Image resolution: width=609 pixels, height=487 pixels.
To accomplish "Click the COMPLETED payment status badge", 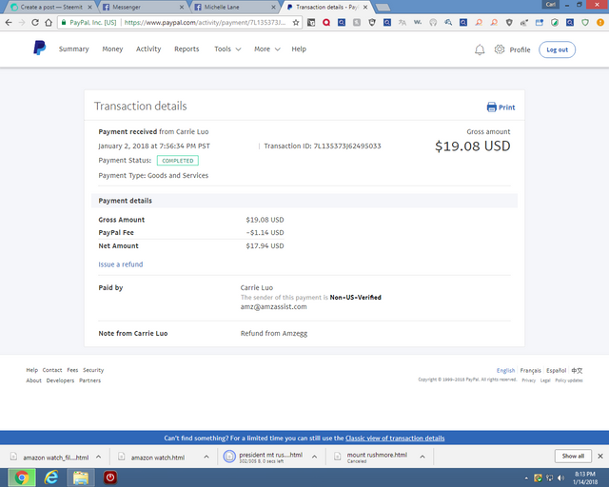I will (178, 161).
